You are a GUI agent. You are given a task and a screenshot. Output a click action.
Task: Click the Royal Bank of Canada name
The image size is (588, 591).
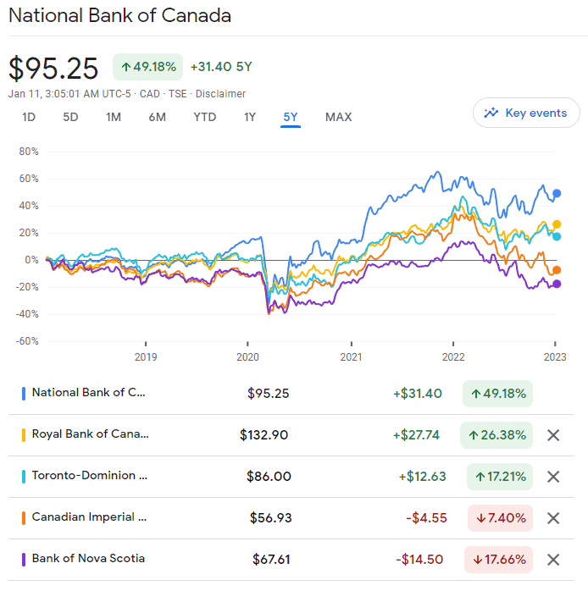pos(90,434)
